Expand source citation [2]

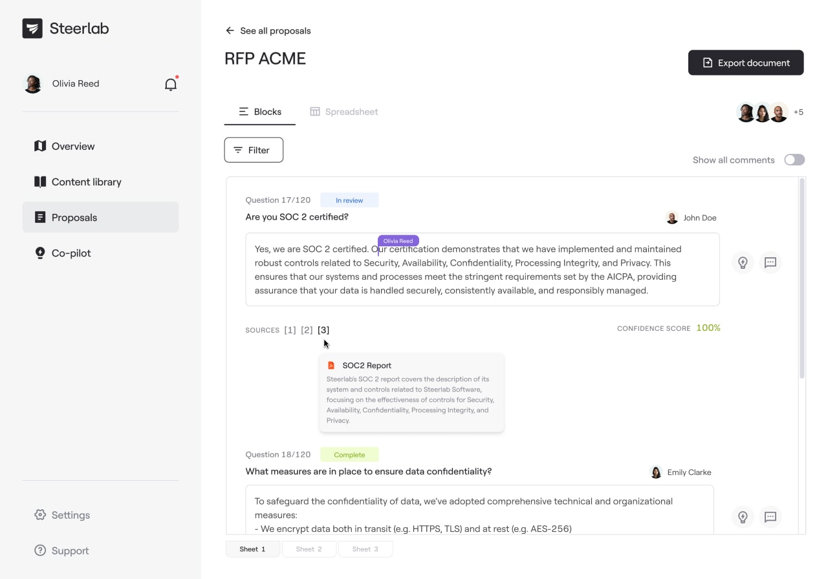tap(306, 330)
